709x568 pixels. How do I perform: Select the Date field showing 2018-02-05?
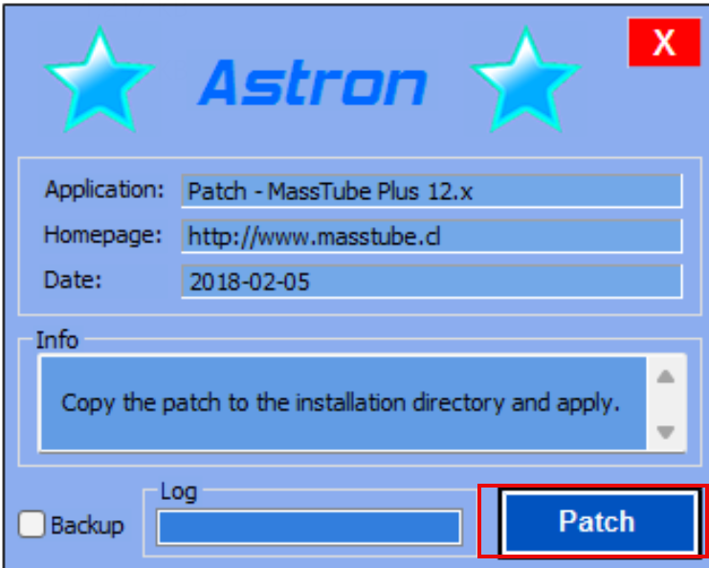pos(431,282)
